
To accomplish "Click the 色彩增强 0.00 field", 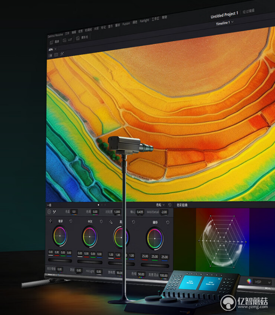I will (60, 269).
